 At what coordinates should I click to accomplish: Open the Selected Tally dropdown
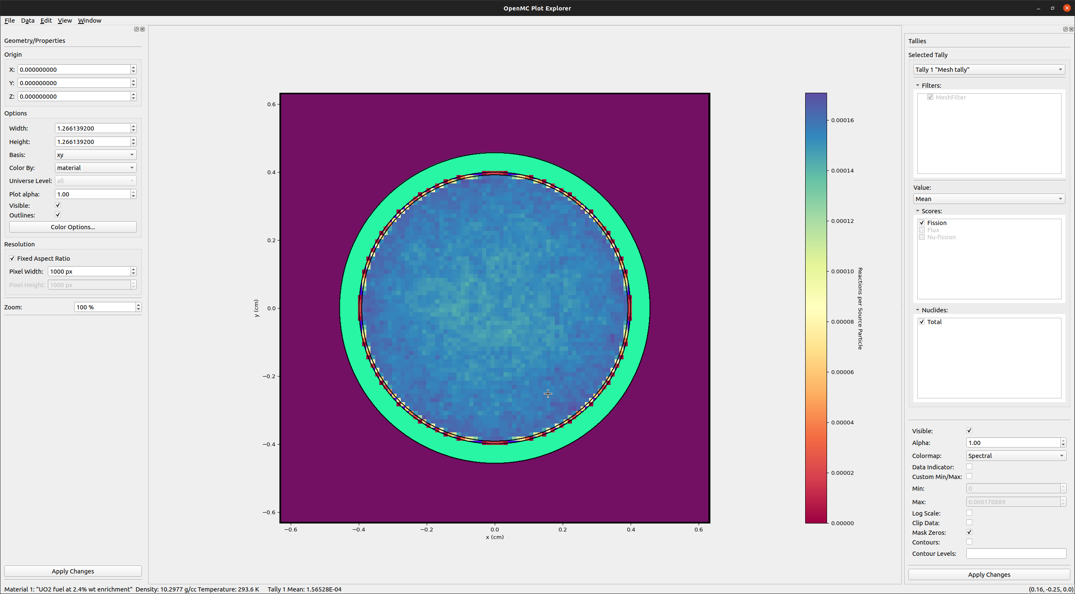coord(989,70)
